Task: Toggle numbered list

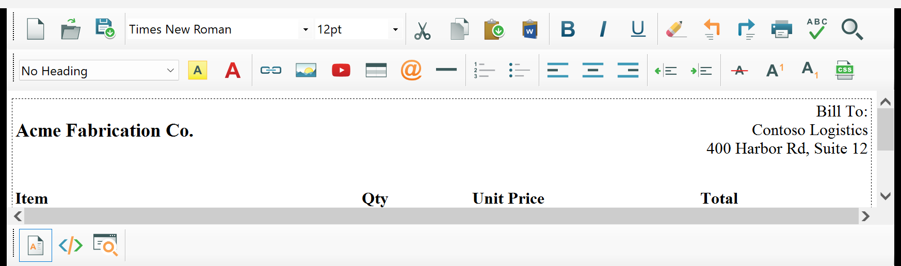Action: click(485, 70)
